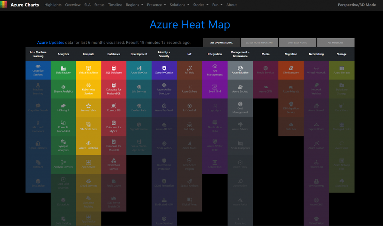Viewport: 383px width, 226px height.
Task: Open the Azure DevOps tile
Action: [139, 70]
